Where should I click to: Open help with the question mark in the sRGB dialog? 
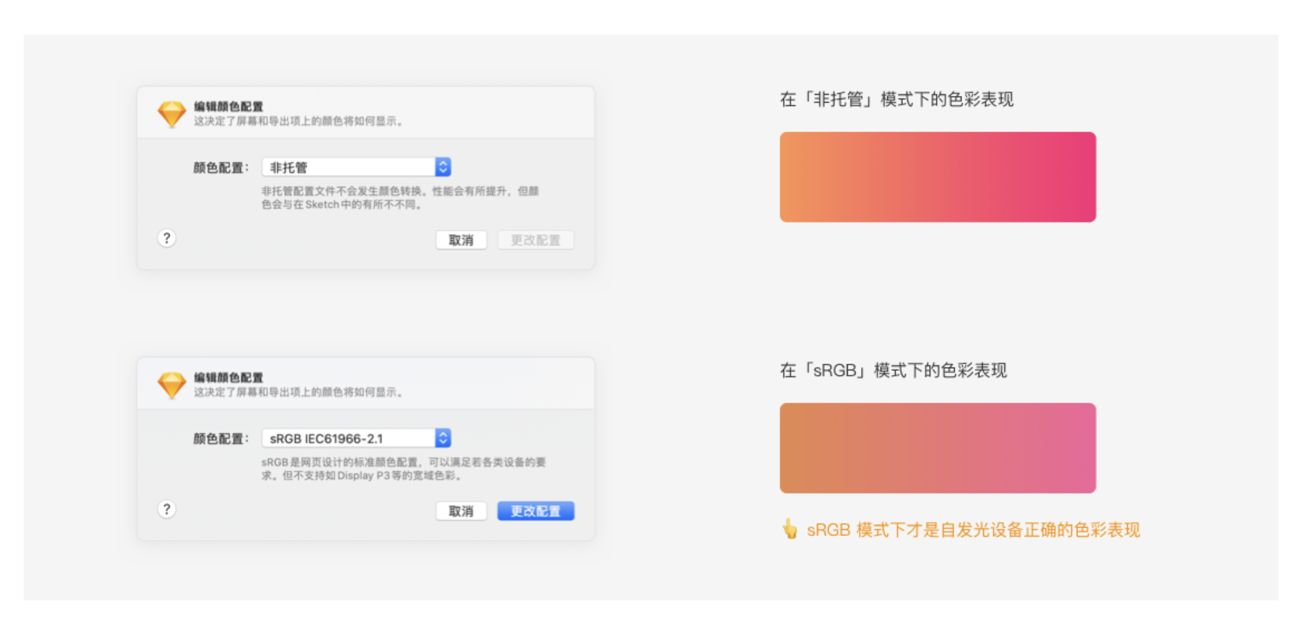167,509
